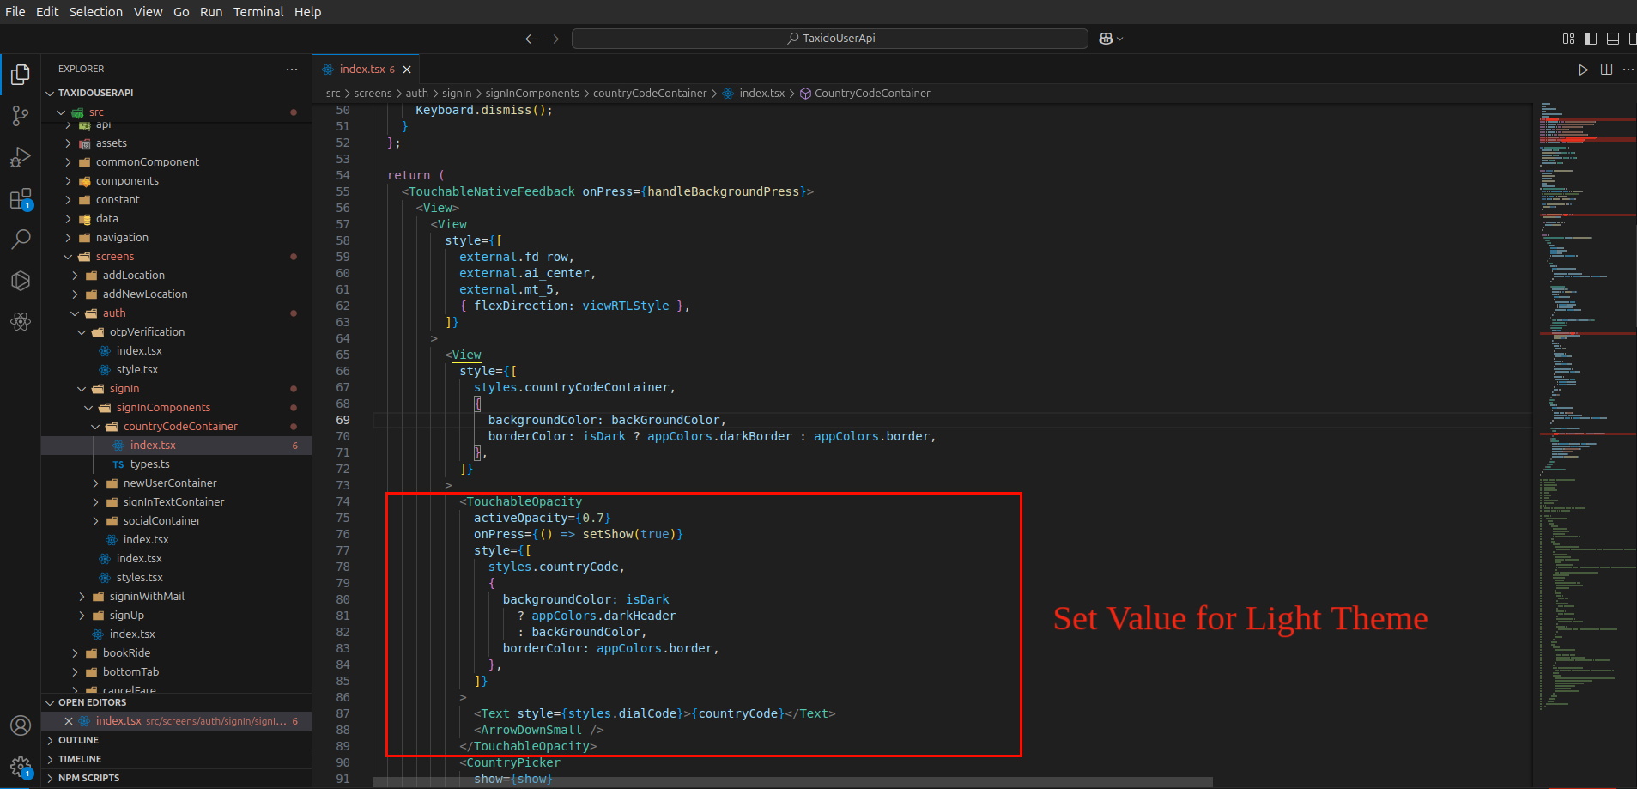
Task: Split the editor to the right
Action: point(1606,70)
